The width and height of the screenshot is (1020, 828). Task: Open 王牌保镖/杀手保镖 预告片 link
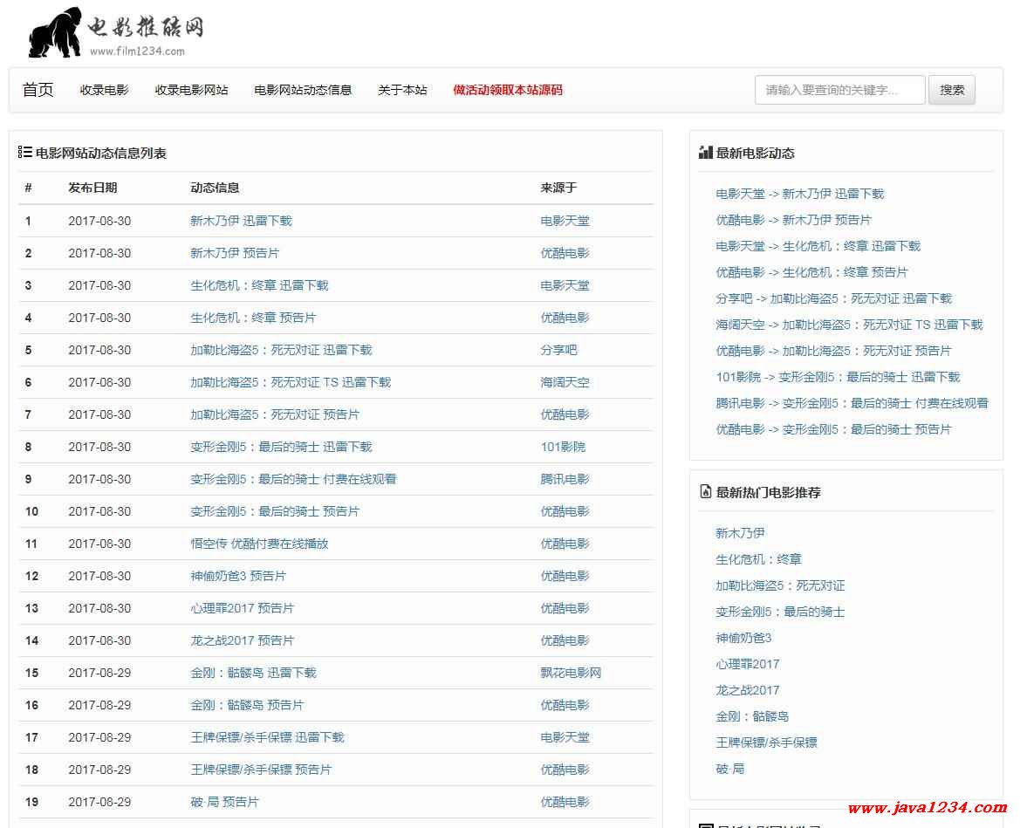coord(260,770)
